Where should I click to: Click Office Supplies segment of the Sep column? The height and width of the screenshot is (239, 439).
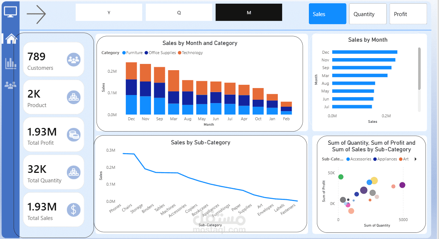click(159, 90)
